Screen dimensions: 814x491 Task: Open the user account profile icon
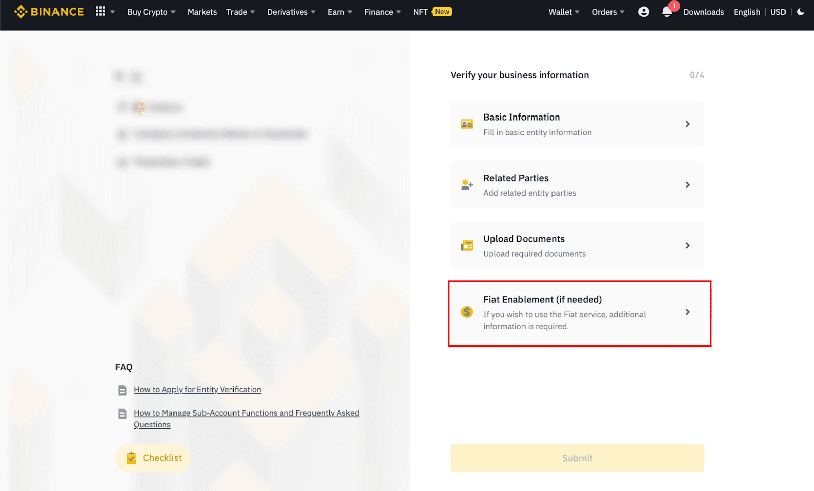pyautogui.click(x=644, y=12)
